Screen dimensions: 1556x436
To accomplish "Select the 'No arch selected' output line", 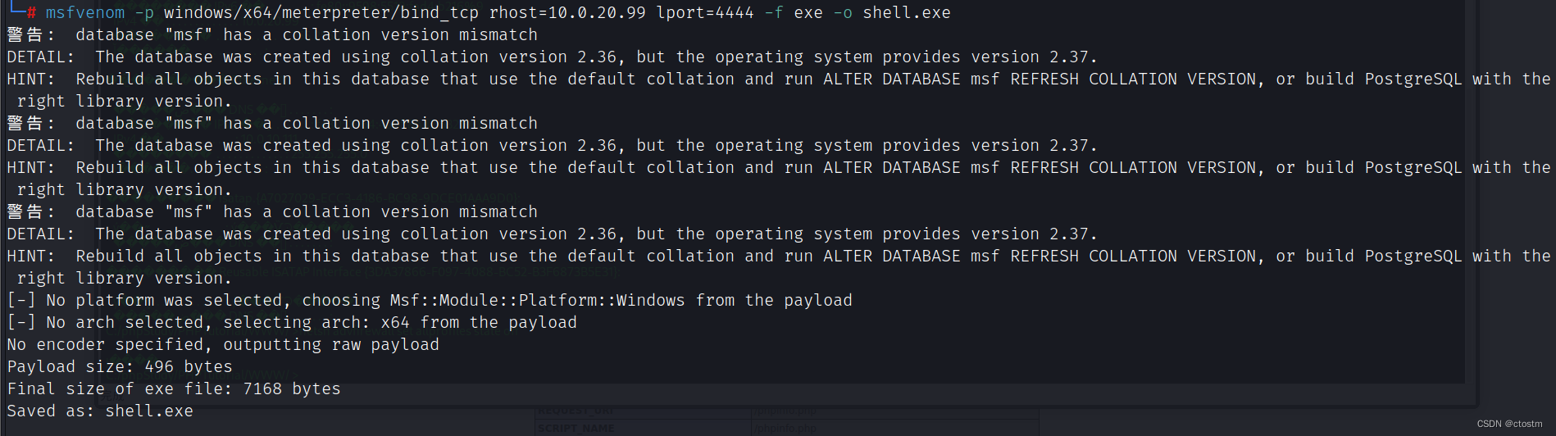I will [x=292, y=322].
